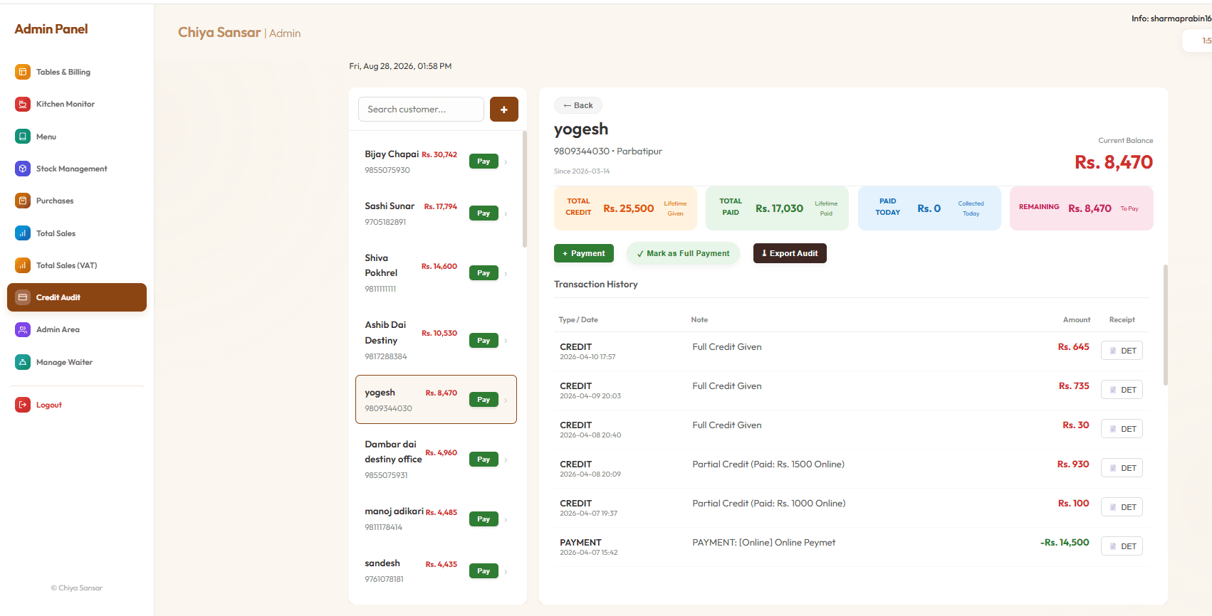Screen dimensions: 1212x616
Task: Expand Shiva Pokhrel customer chevron
Action: pyautogui.click(x=506, y=273)
